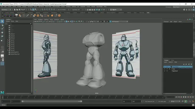Go to start of playback range

(x=176, y=97)
